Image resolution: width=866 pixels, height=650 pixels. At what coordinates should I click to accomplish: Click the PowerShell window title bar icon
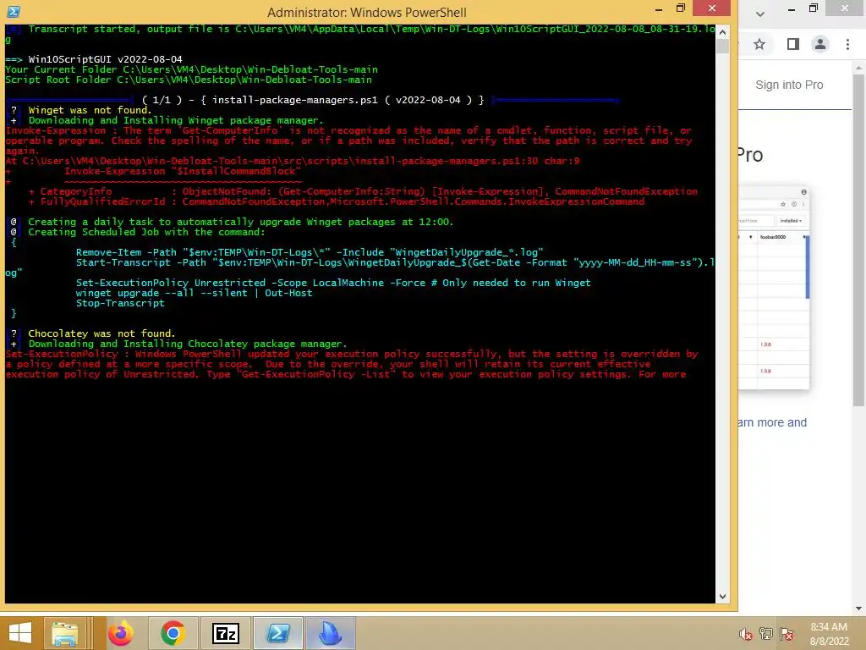pyautogui.click(x=14, y=11)
